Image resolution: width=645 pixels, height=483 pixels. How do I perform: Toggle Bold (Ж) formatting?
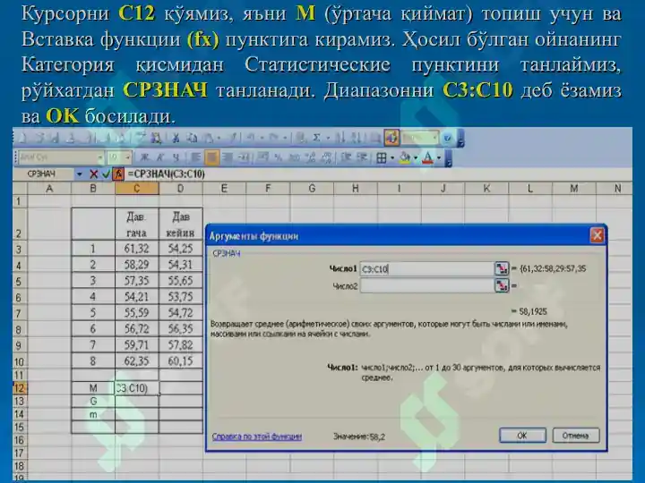pos(144,157)
